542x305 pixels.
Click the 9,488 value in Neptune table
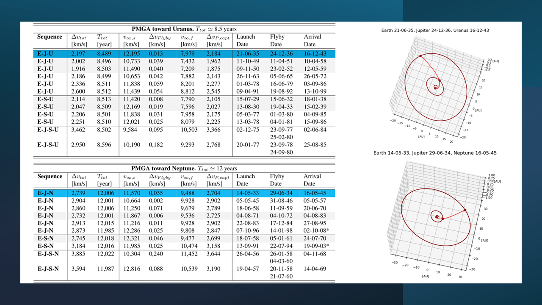coord(188,193)
